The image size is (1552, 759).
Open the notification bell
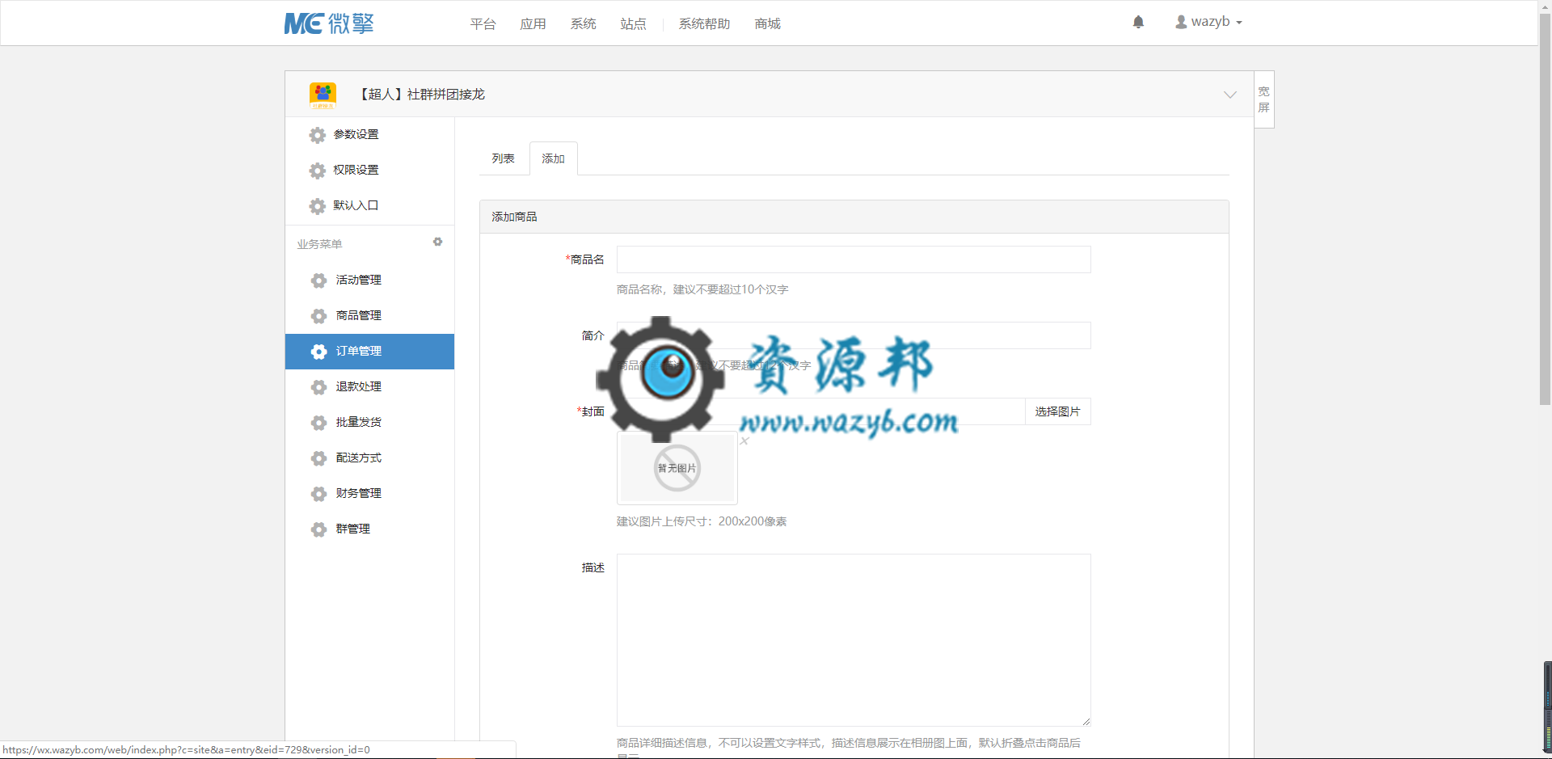coord(1138,22)
